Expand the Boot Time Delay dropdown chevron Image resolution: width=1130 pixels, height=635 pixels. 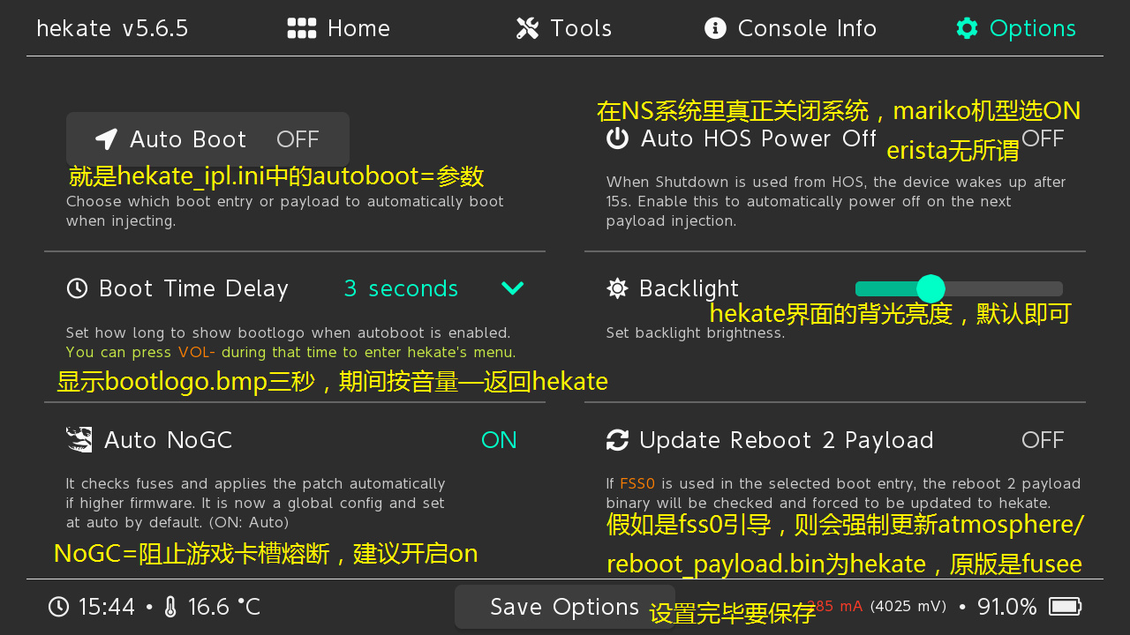[512, 288]
